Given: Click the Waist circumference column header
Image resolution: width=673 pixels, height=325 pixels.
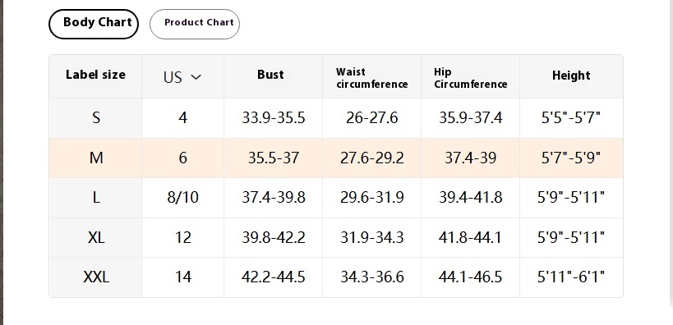Looking at the screenshot, I should 371,78.
